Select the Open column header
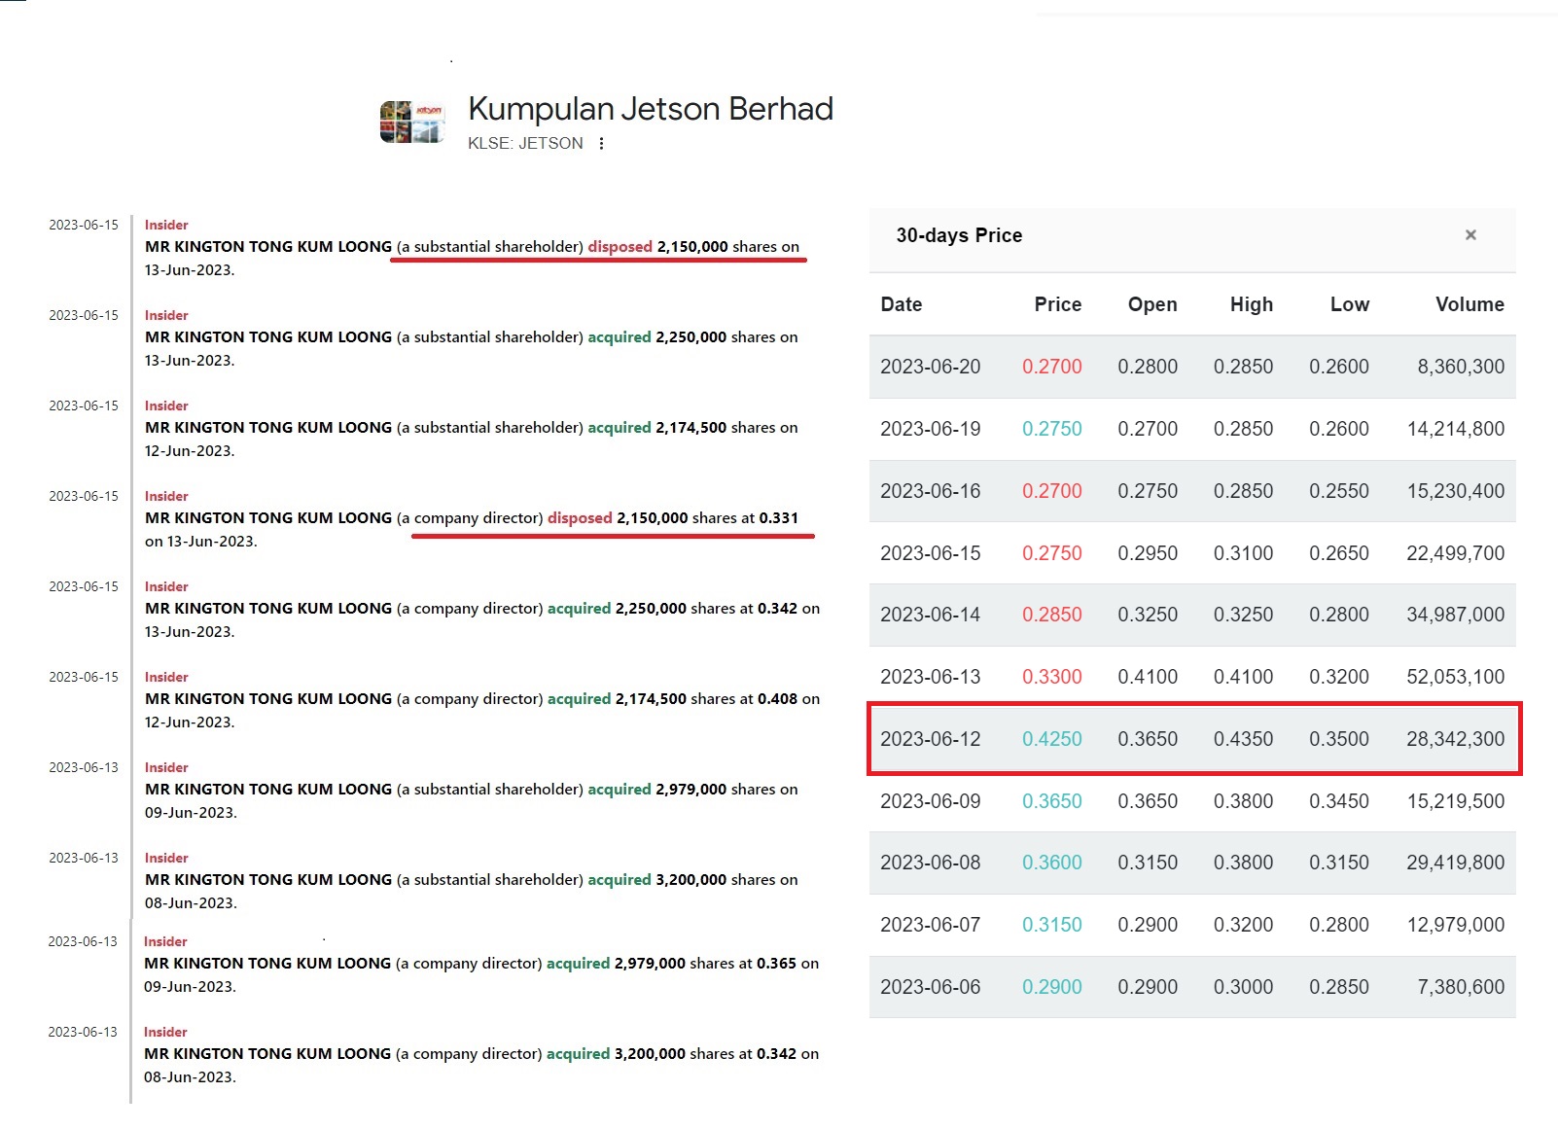The image size is (1558, 1128). tap(1151, 304)
